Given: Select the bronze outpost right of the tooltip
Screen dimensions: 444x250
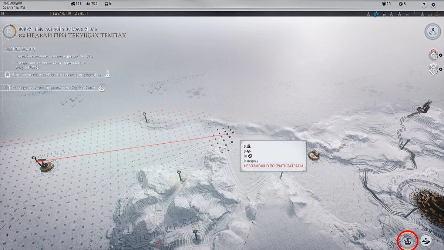Looking at the screenshot, I should (314, 155).
